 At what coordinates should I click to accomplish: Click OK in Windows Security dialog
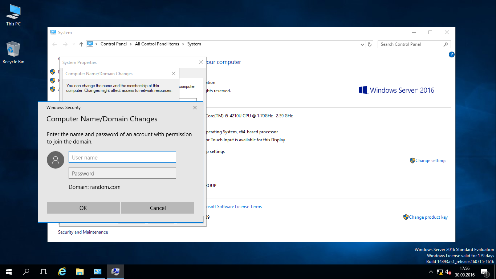(83, 208)
